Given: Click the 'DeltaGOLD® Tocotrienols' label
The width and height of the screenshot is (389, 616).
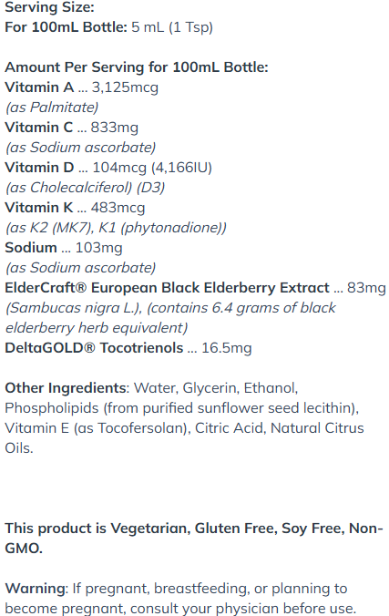Looking at the screenshot, I should (94, 348).
